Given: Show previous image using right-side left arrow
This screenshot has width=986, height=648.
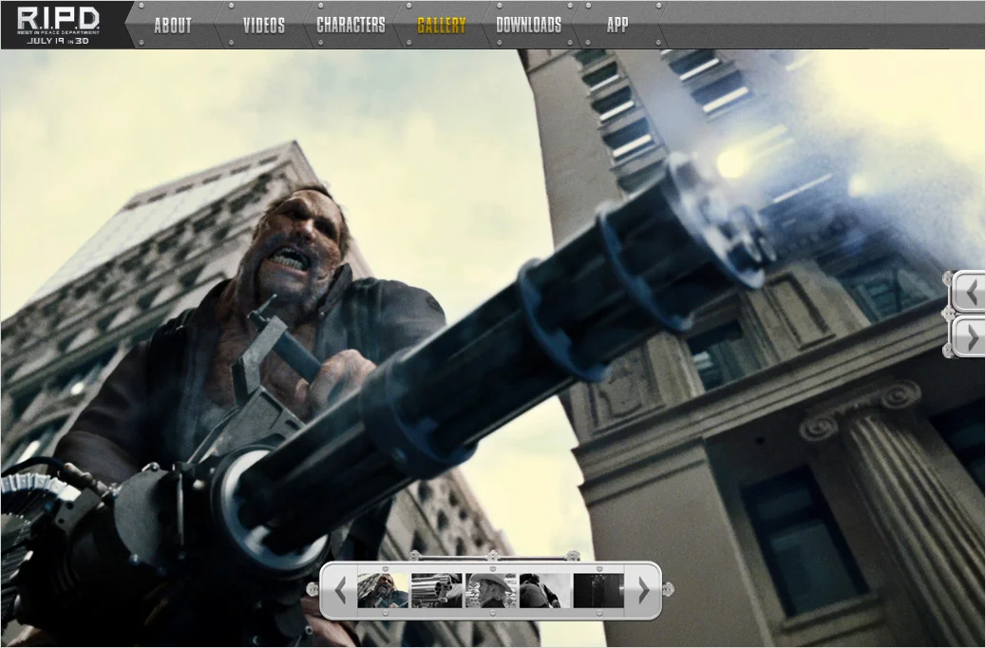Looking at the screenshot, I should (x=970, y=292).
